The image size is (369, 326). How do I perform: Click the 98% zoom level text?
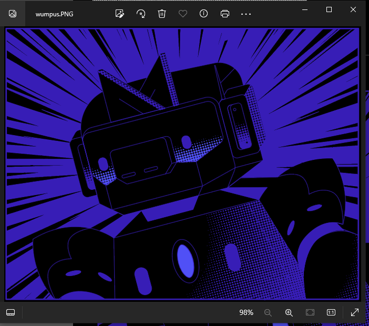(x=246, y=312)
